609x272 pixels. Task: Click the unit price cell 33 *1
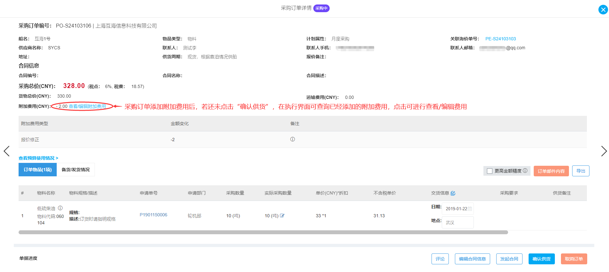coord(321,216)
